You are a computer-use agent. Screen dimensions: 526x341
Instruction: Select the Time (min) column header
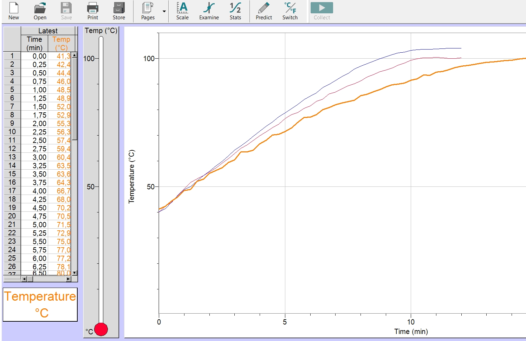34,44
